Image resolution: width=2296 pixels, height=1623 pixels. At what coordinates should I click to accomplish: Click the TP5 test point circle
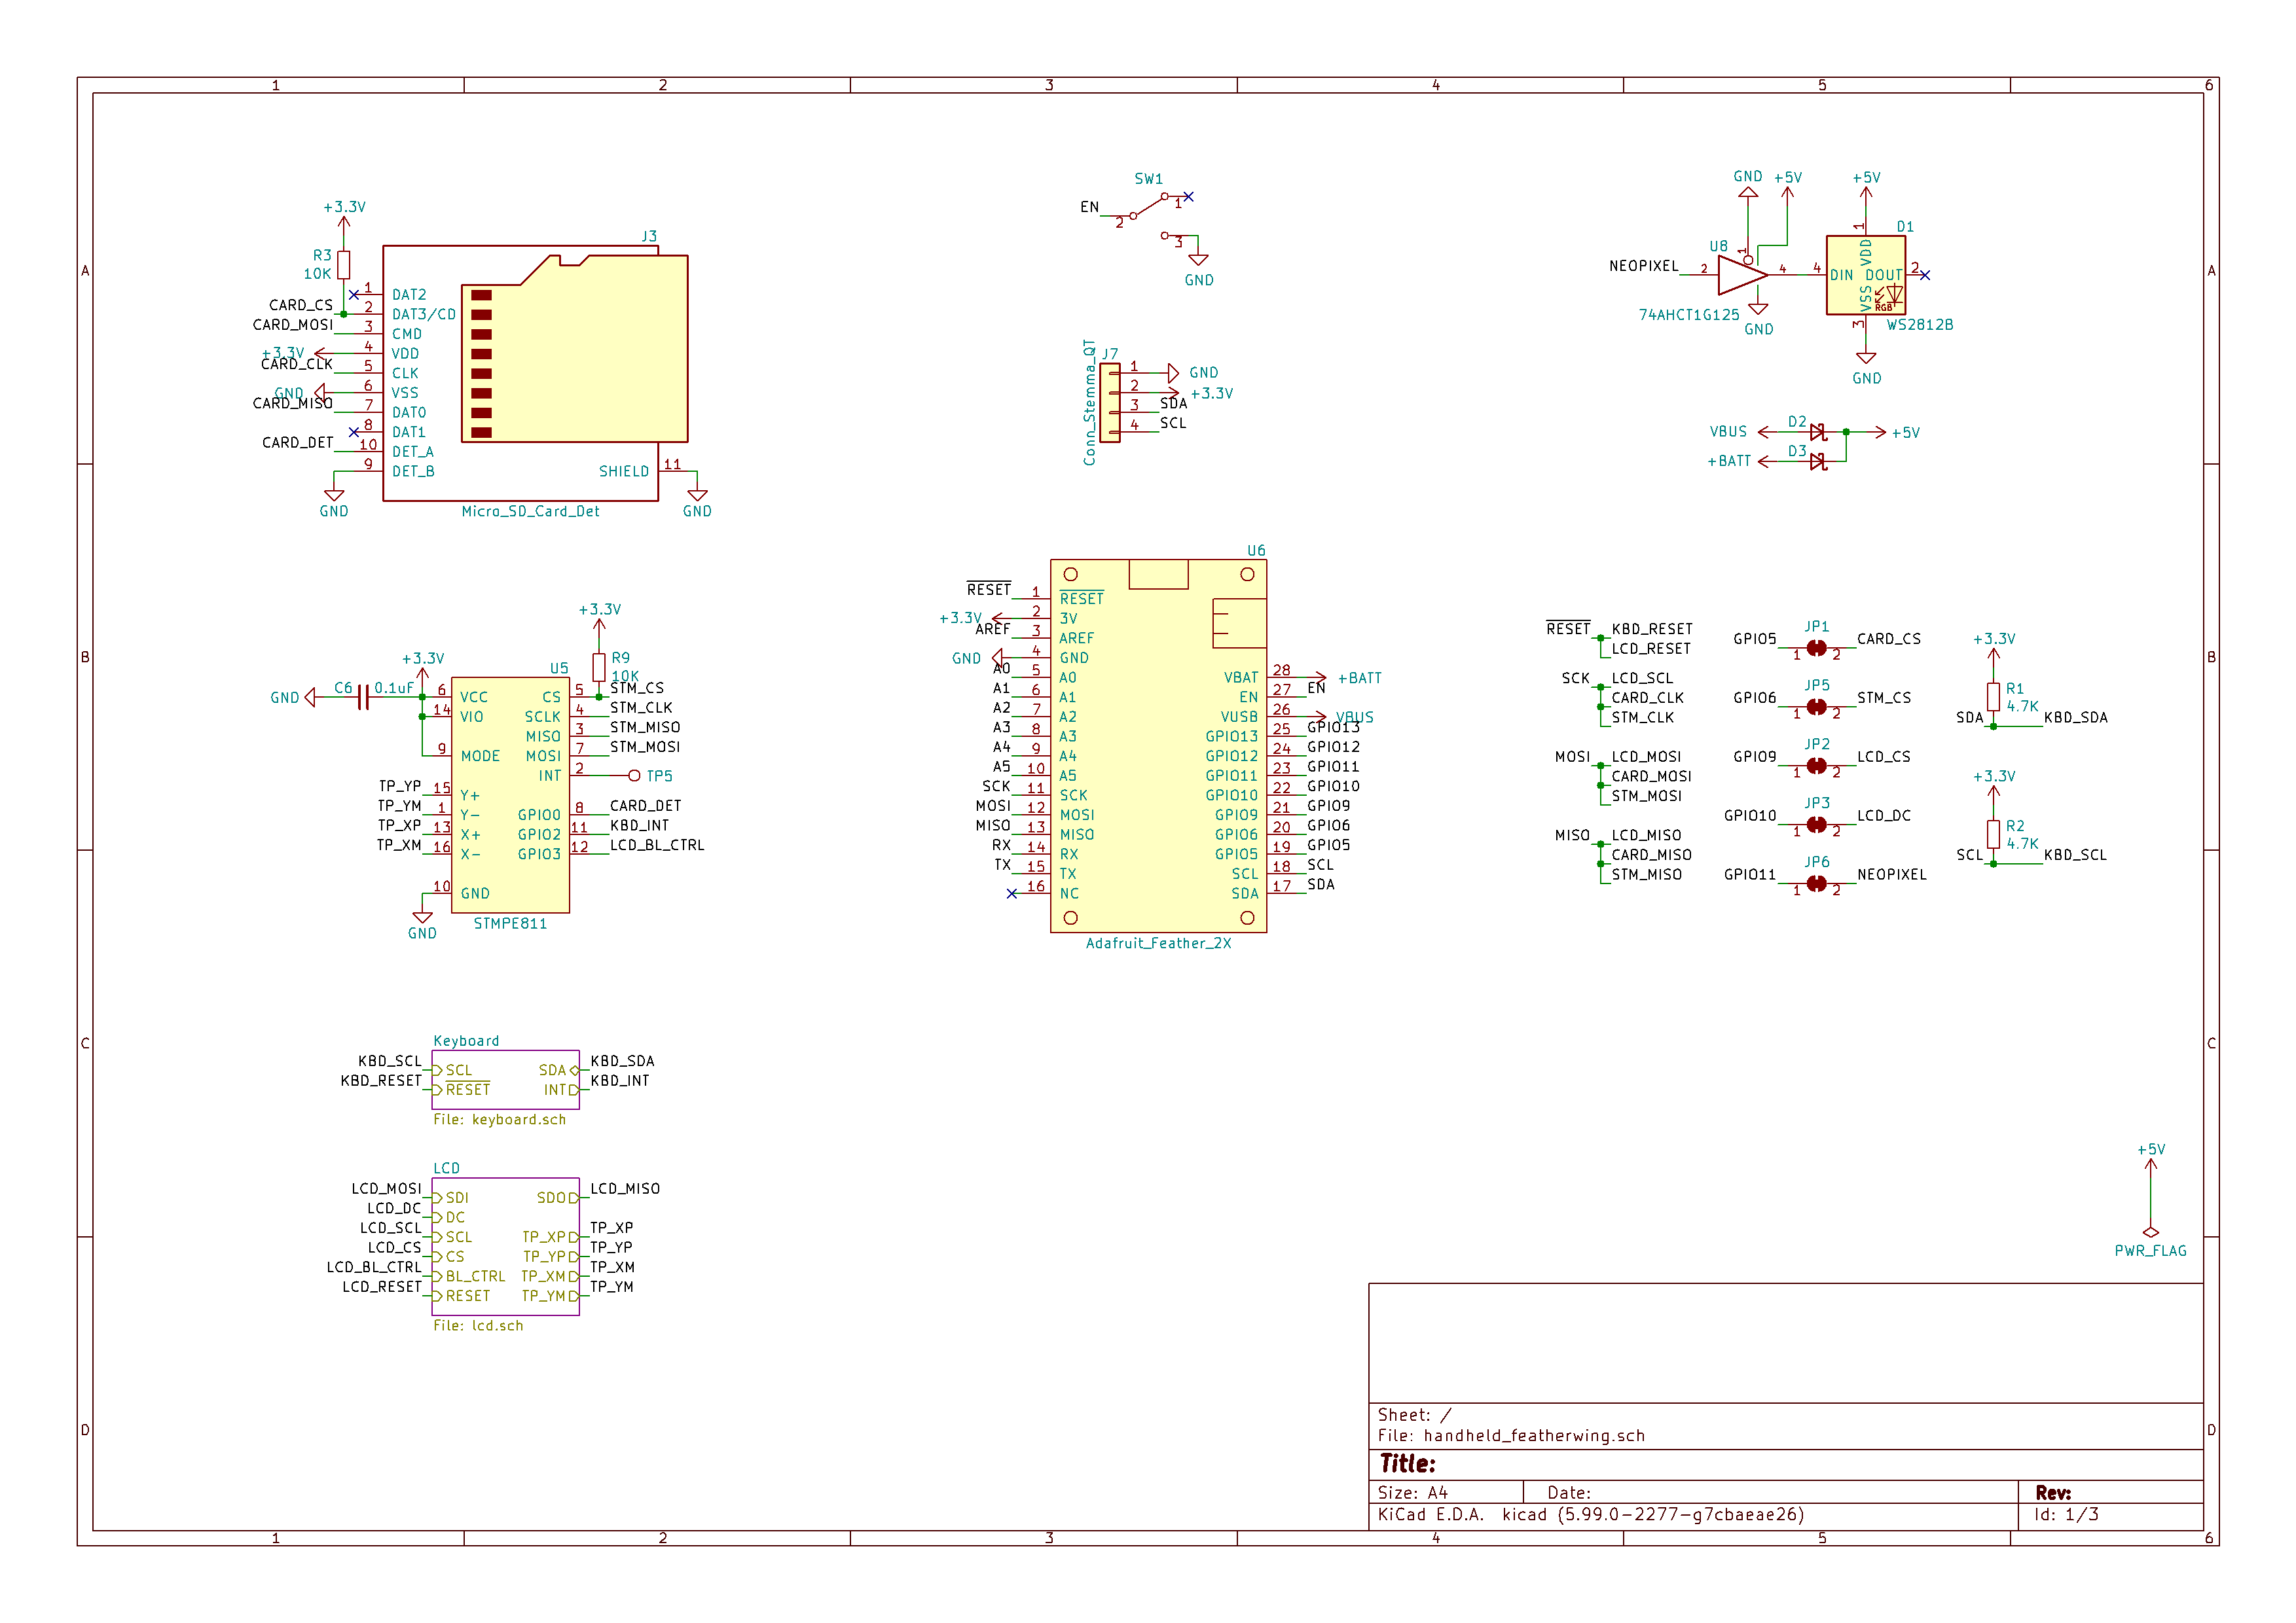[634, 776]
